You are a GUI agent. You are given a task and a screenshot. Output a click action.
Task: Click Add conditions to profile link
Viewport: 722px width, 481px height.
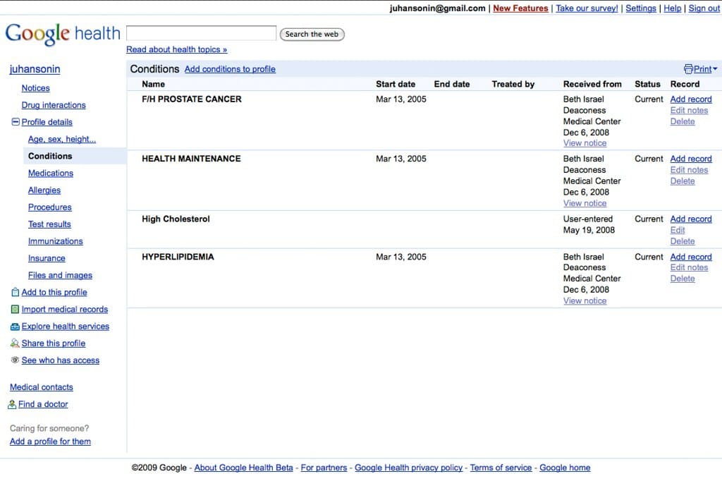click(x=231, y=69)
